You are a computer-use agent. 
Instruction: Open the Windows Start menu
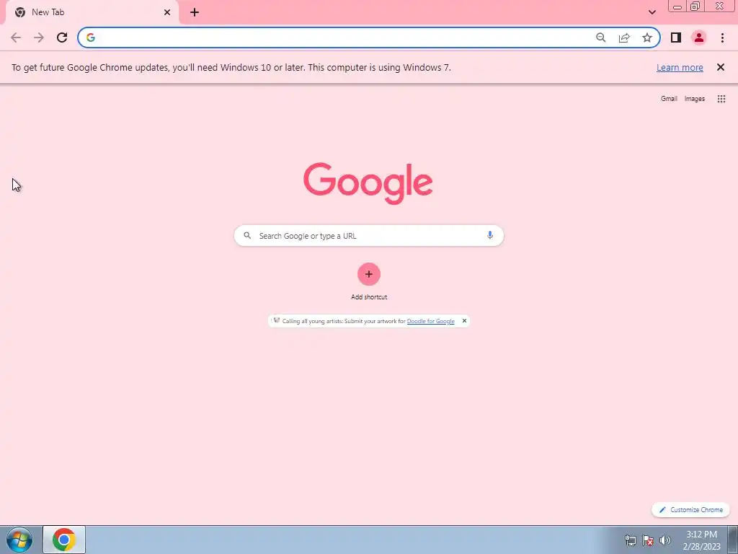coord(19,540)
